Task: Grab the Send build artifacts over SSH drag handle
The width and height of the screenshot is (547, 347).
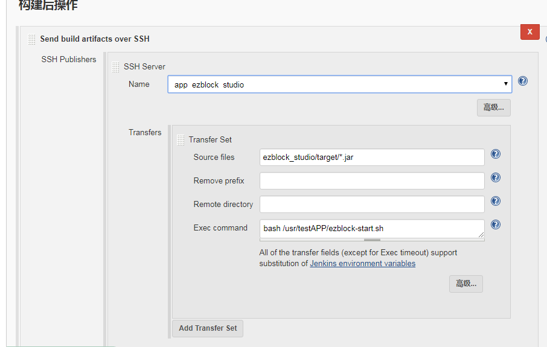Action: 31,39
